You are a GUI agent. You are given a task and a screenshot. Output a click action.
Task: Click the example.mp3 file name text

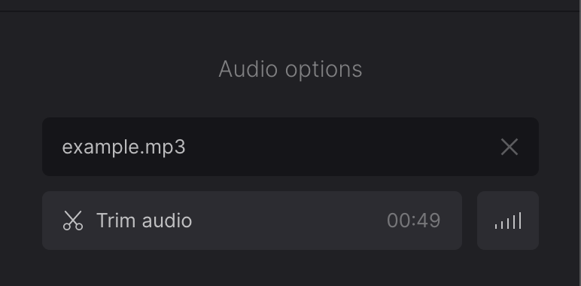(x=123, y=148)
